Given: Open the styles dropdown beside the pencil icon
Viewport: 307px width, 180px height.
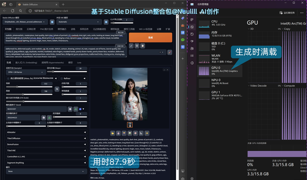Looking at the screenshot, I should [148, 52].
